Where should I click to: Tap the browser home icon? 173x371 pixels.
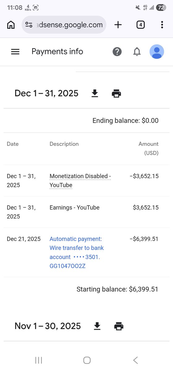pyautogui.click(x=11, y=25)
